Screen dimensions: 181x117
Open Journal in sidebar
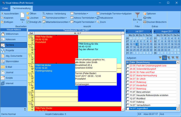pyautogui.click(x=14, y=73)
